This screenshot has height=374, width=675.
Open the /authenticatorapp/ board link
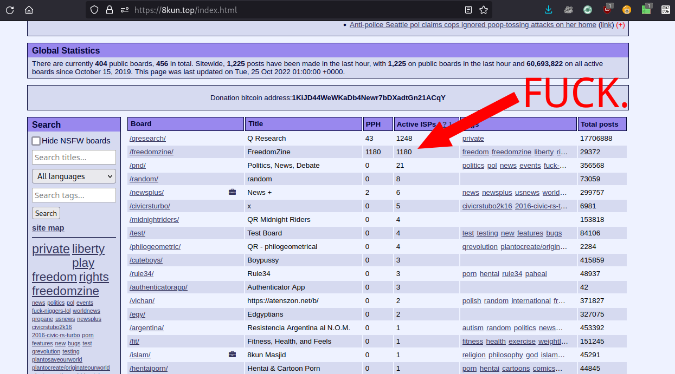tap(158, 287)
